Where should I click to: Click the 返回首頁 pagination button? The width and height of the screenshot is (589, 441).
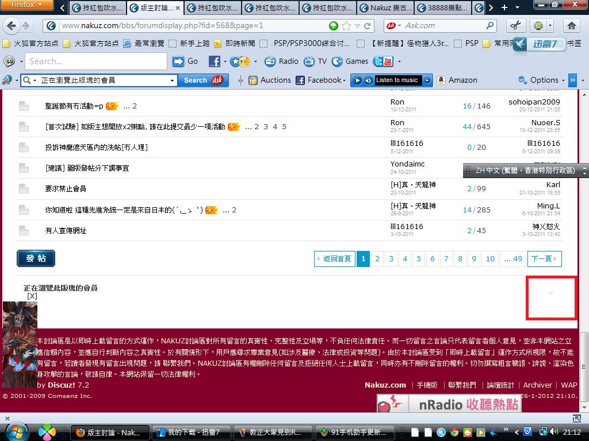[x=334, y=259]
